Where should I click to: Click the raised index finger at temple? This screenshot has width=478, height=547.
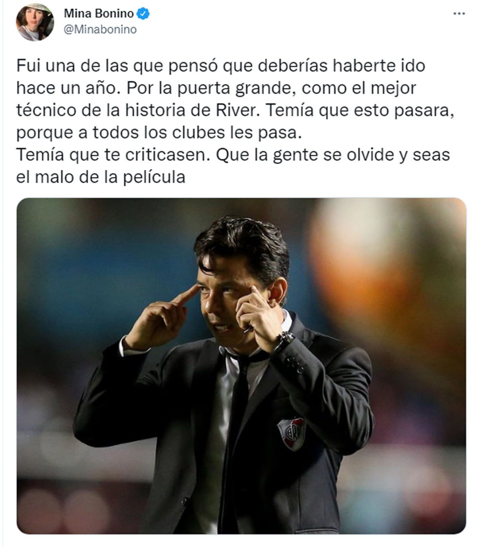(x=185, y=296)
